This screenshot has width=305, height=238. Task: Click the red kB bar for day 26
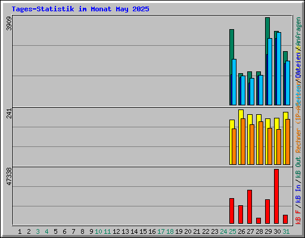(x=241, y=214)
